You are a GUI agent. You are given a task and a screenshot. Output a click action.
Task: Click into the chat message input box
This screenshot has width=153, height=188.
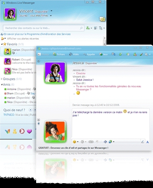click(x=111, y=123)
